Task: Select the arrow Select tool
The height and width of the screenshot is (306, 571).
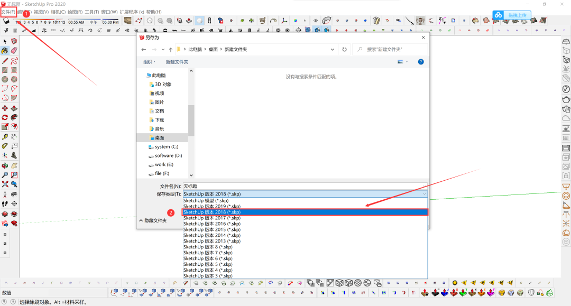Action: [x=5, y=41]
